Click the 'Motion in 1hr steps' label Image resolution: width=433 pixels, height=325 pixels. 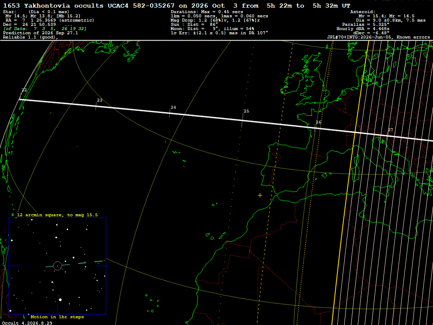57,317
